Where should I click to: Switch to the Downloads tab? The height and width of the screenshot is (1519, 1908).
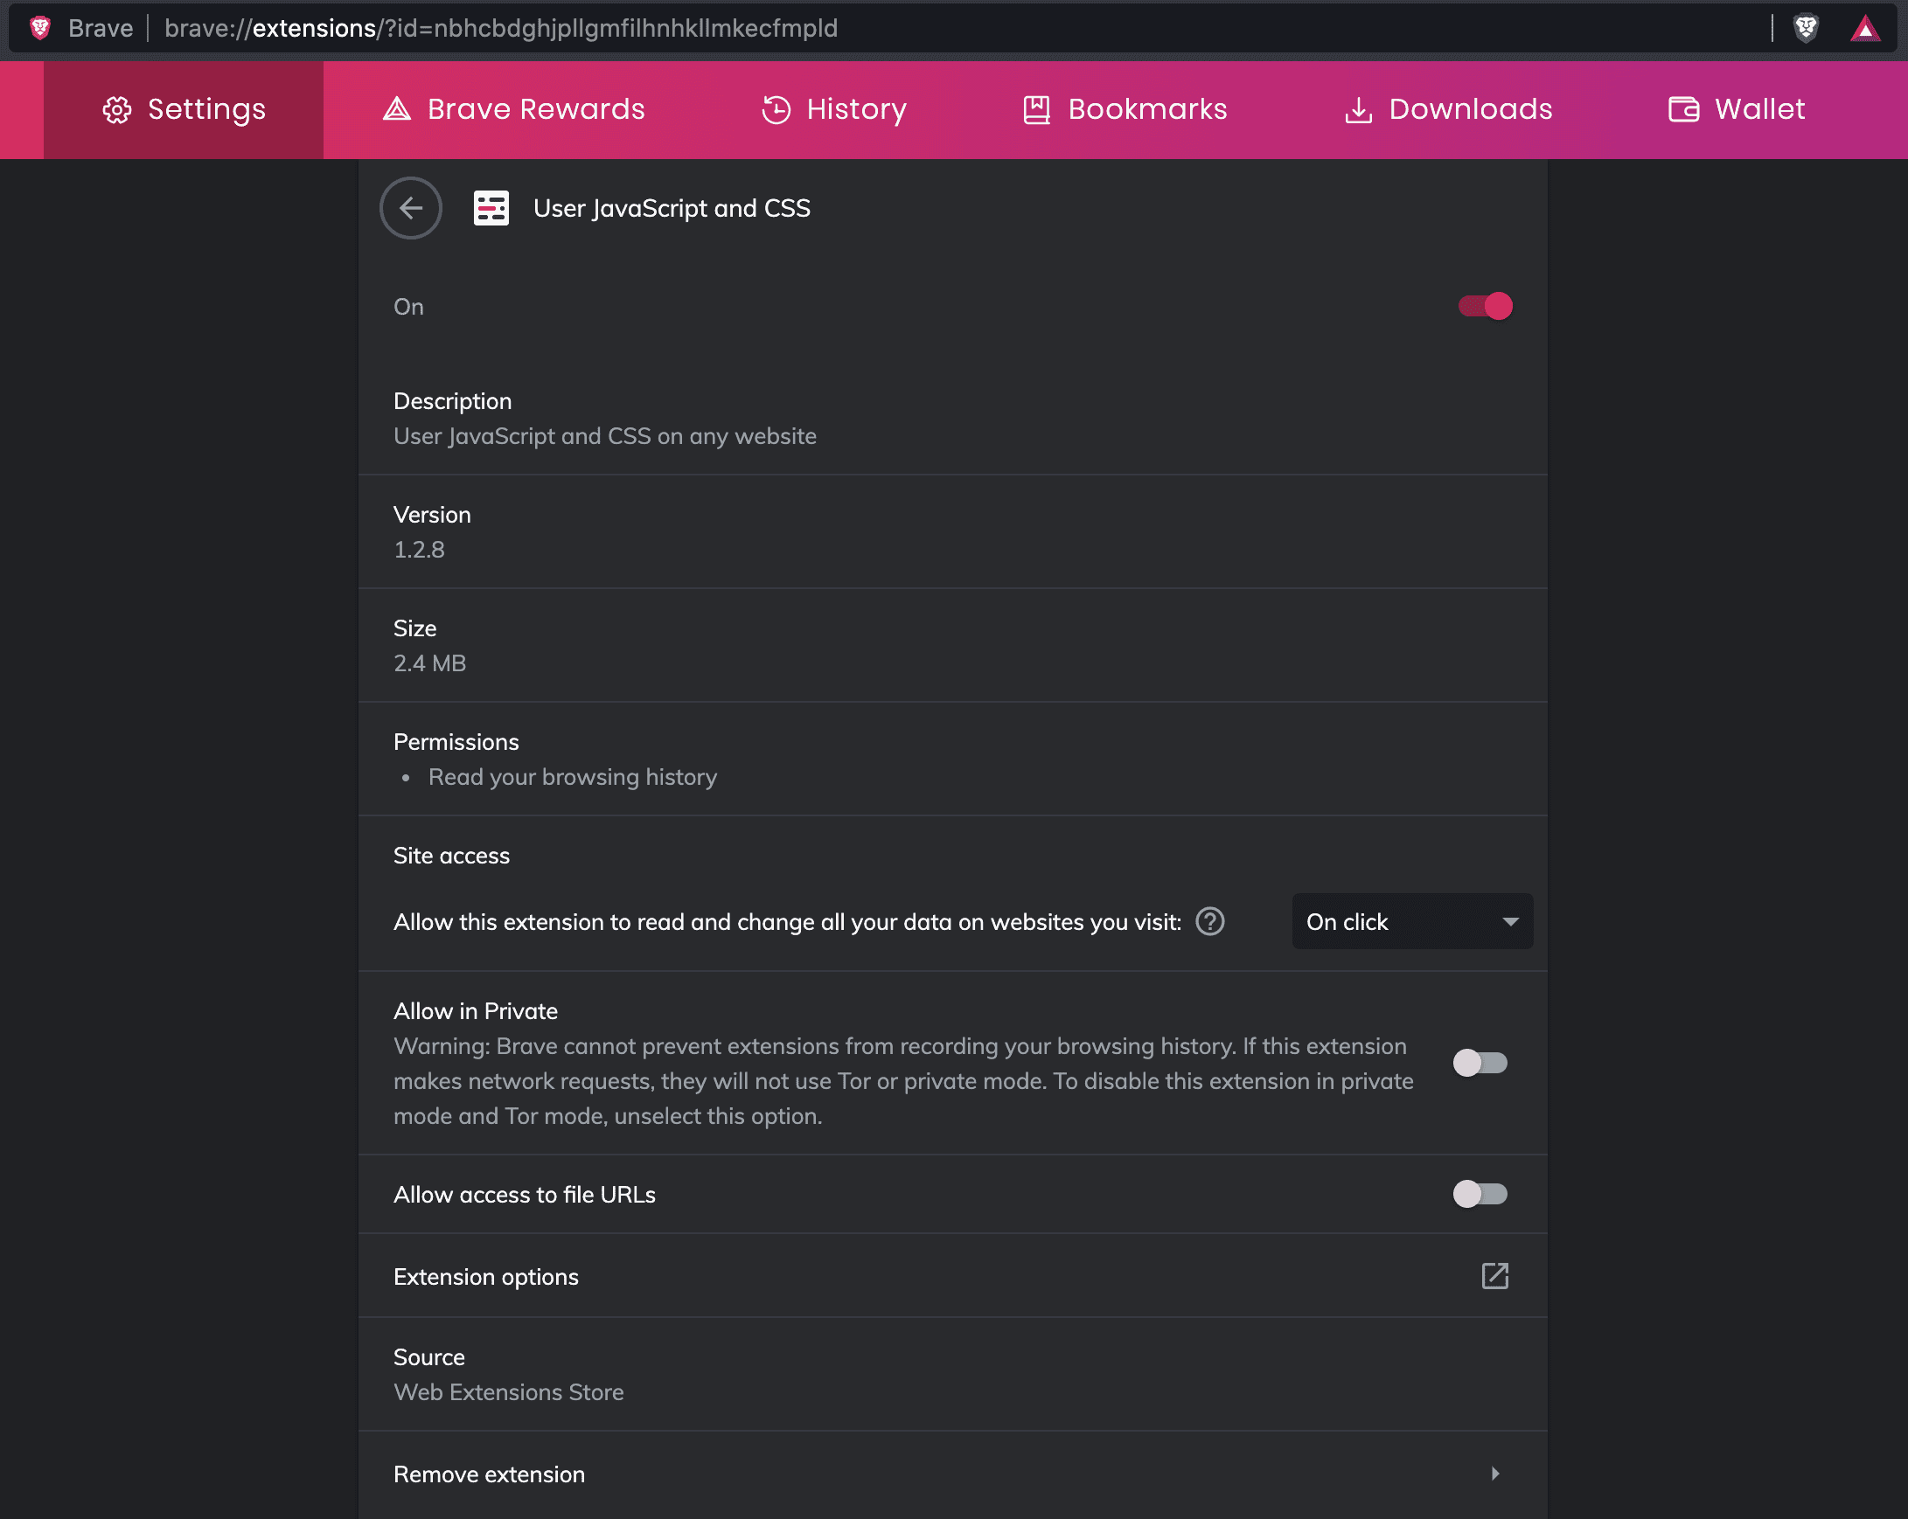click(1448, 110)
